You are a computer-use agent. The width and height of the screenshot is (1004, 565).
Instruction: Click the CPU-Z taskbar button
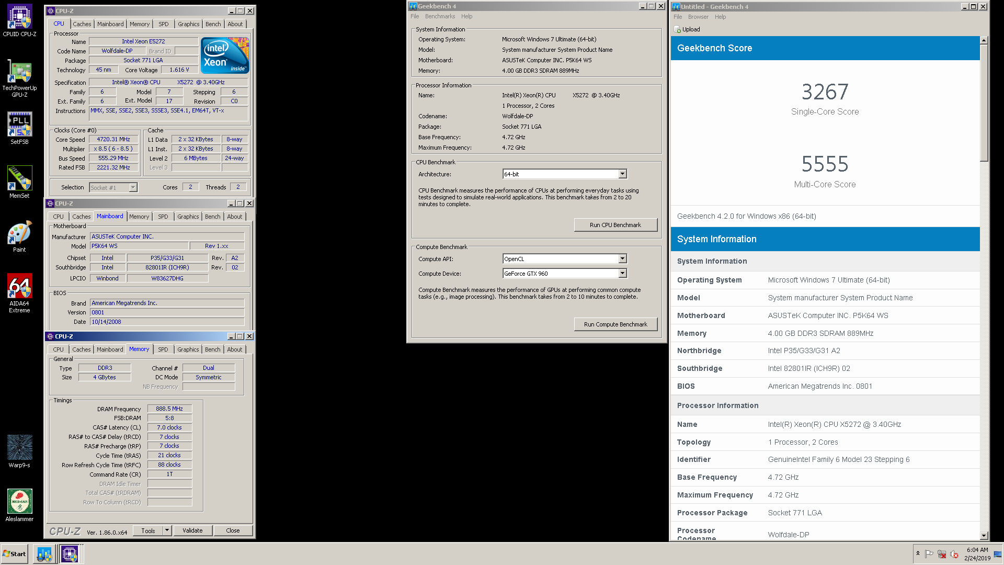click(70, 553)
